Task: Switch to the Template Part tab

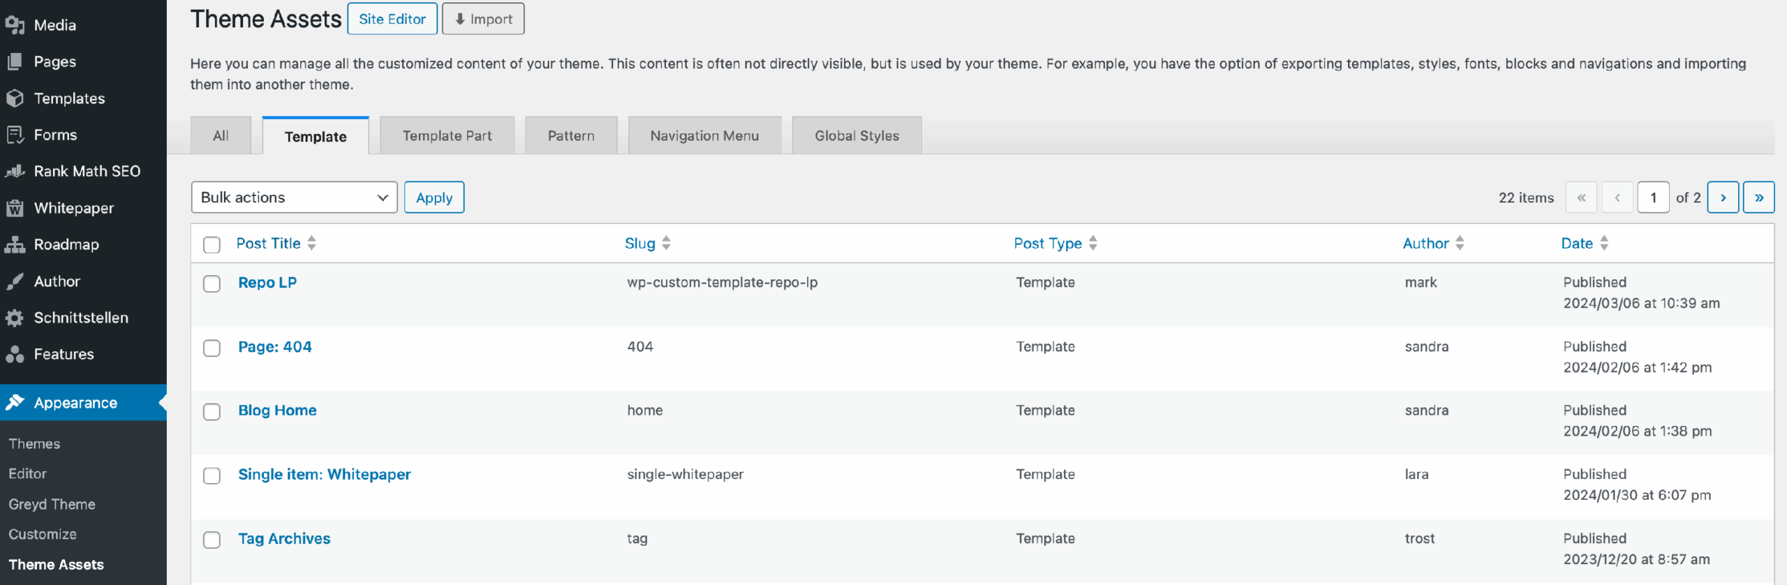Action: (x=447, y=135)
